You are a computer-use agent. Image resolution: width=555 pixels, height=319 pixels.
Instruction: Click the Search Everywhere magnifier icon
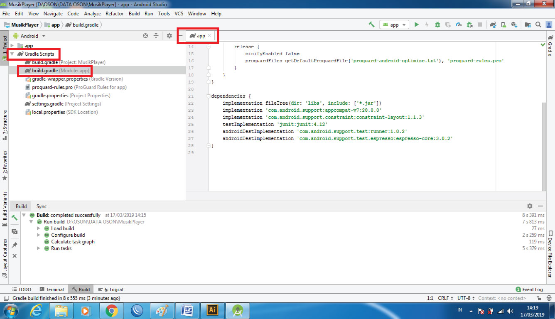[x=538, y=25]
